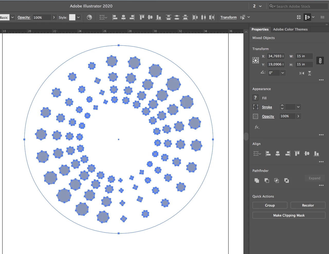329x254 pixels.
Task: Switch to Adobe Color Themes tab
Action: coord(290,29)
